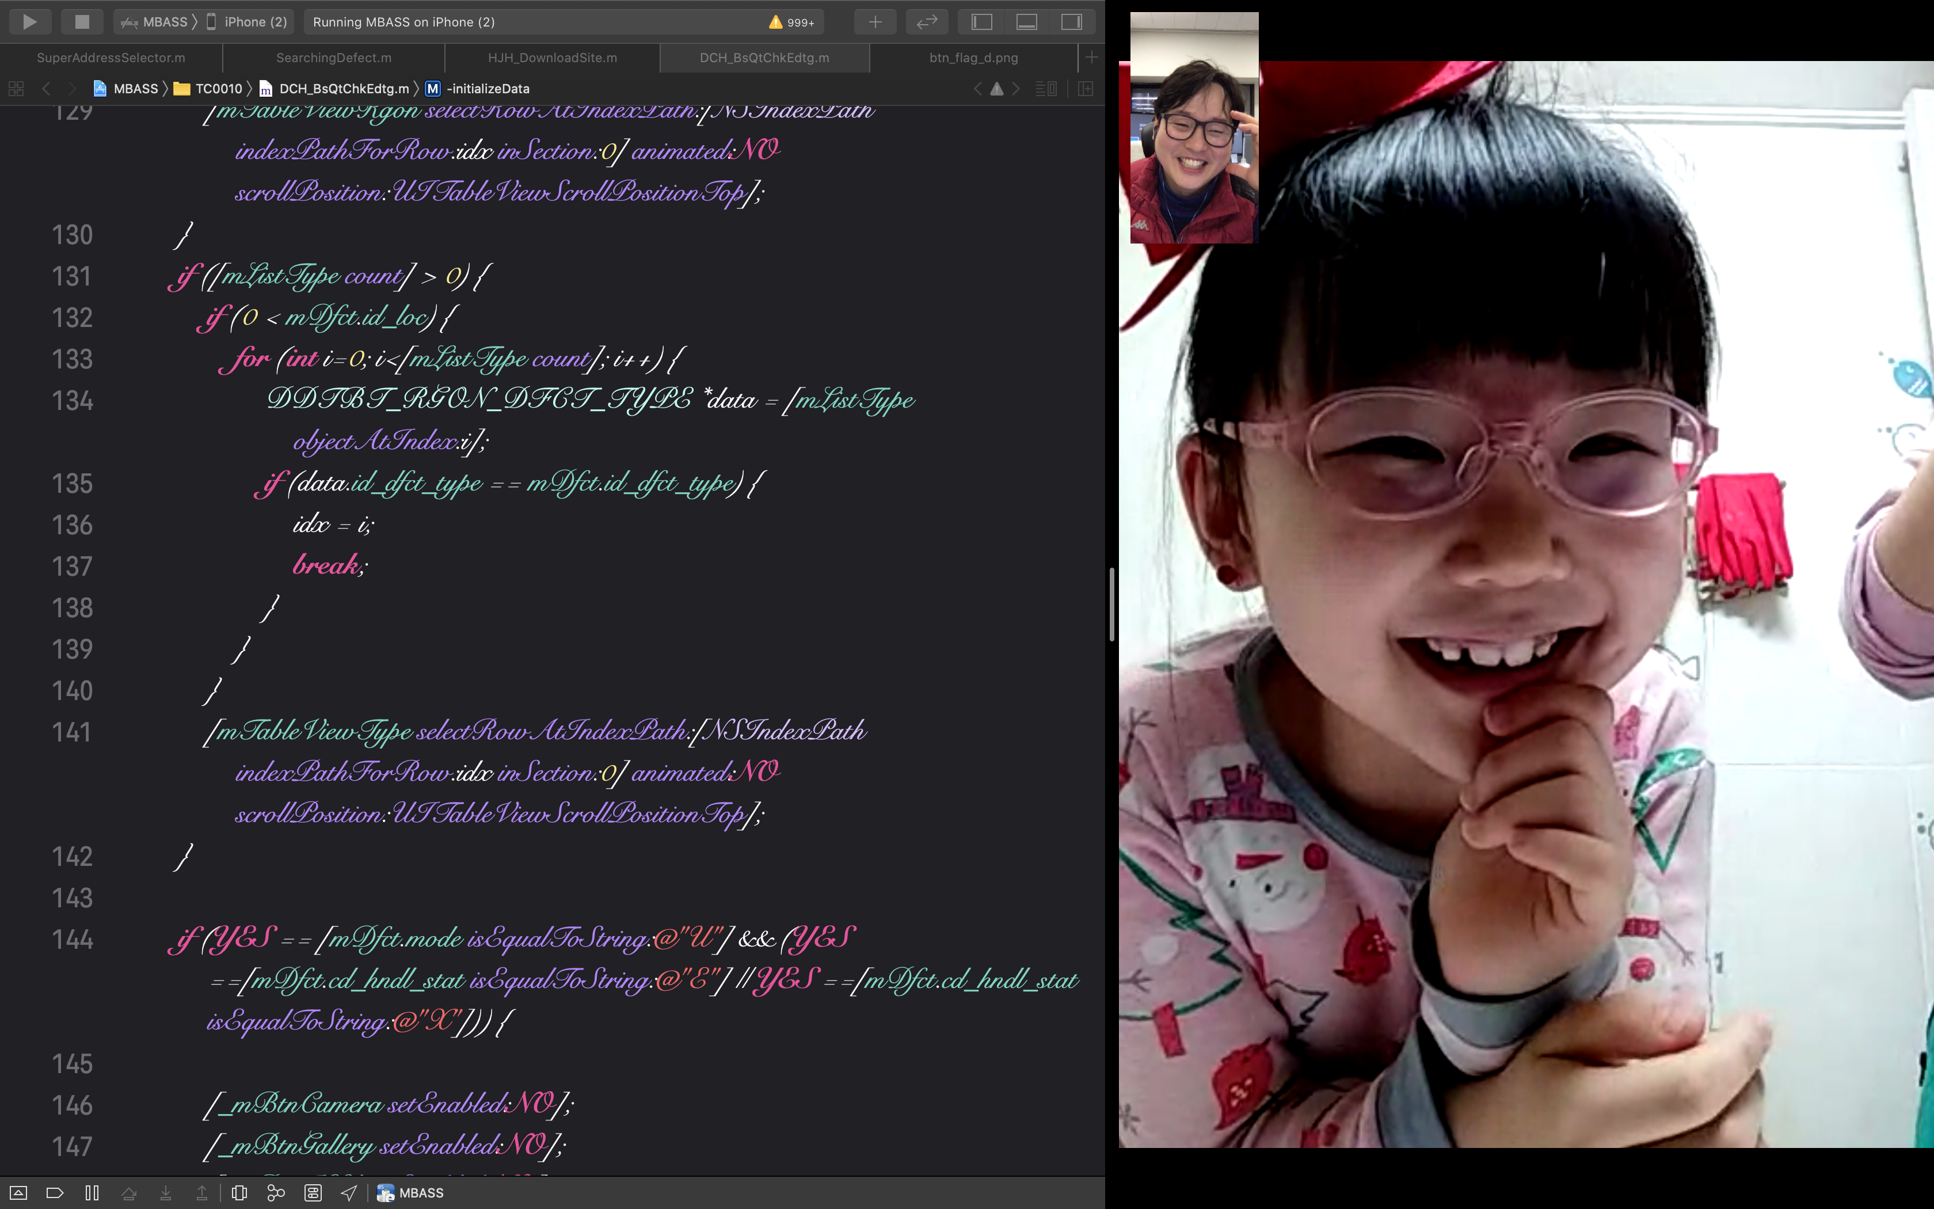Toggle breakpoints activation in debug bar
The height and width of the screenshot is (1209, 1934).
pos(54,1192)
